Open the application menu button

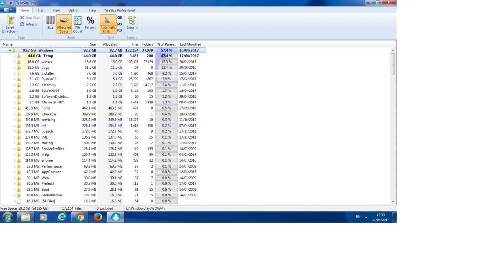pos(8,10)
